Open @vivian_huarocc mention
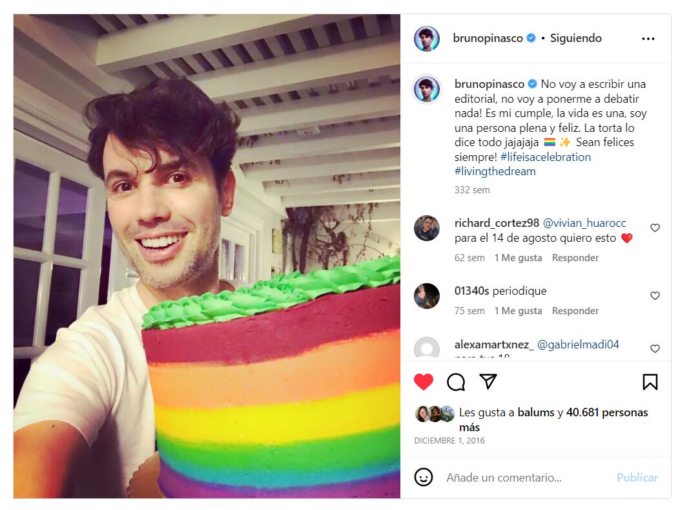 584,223
